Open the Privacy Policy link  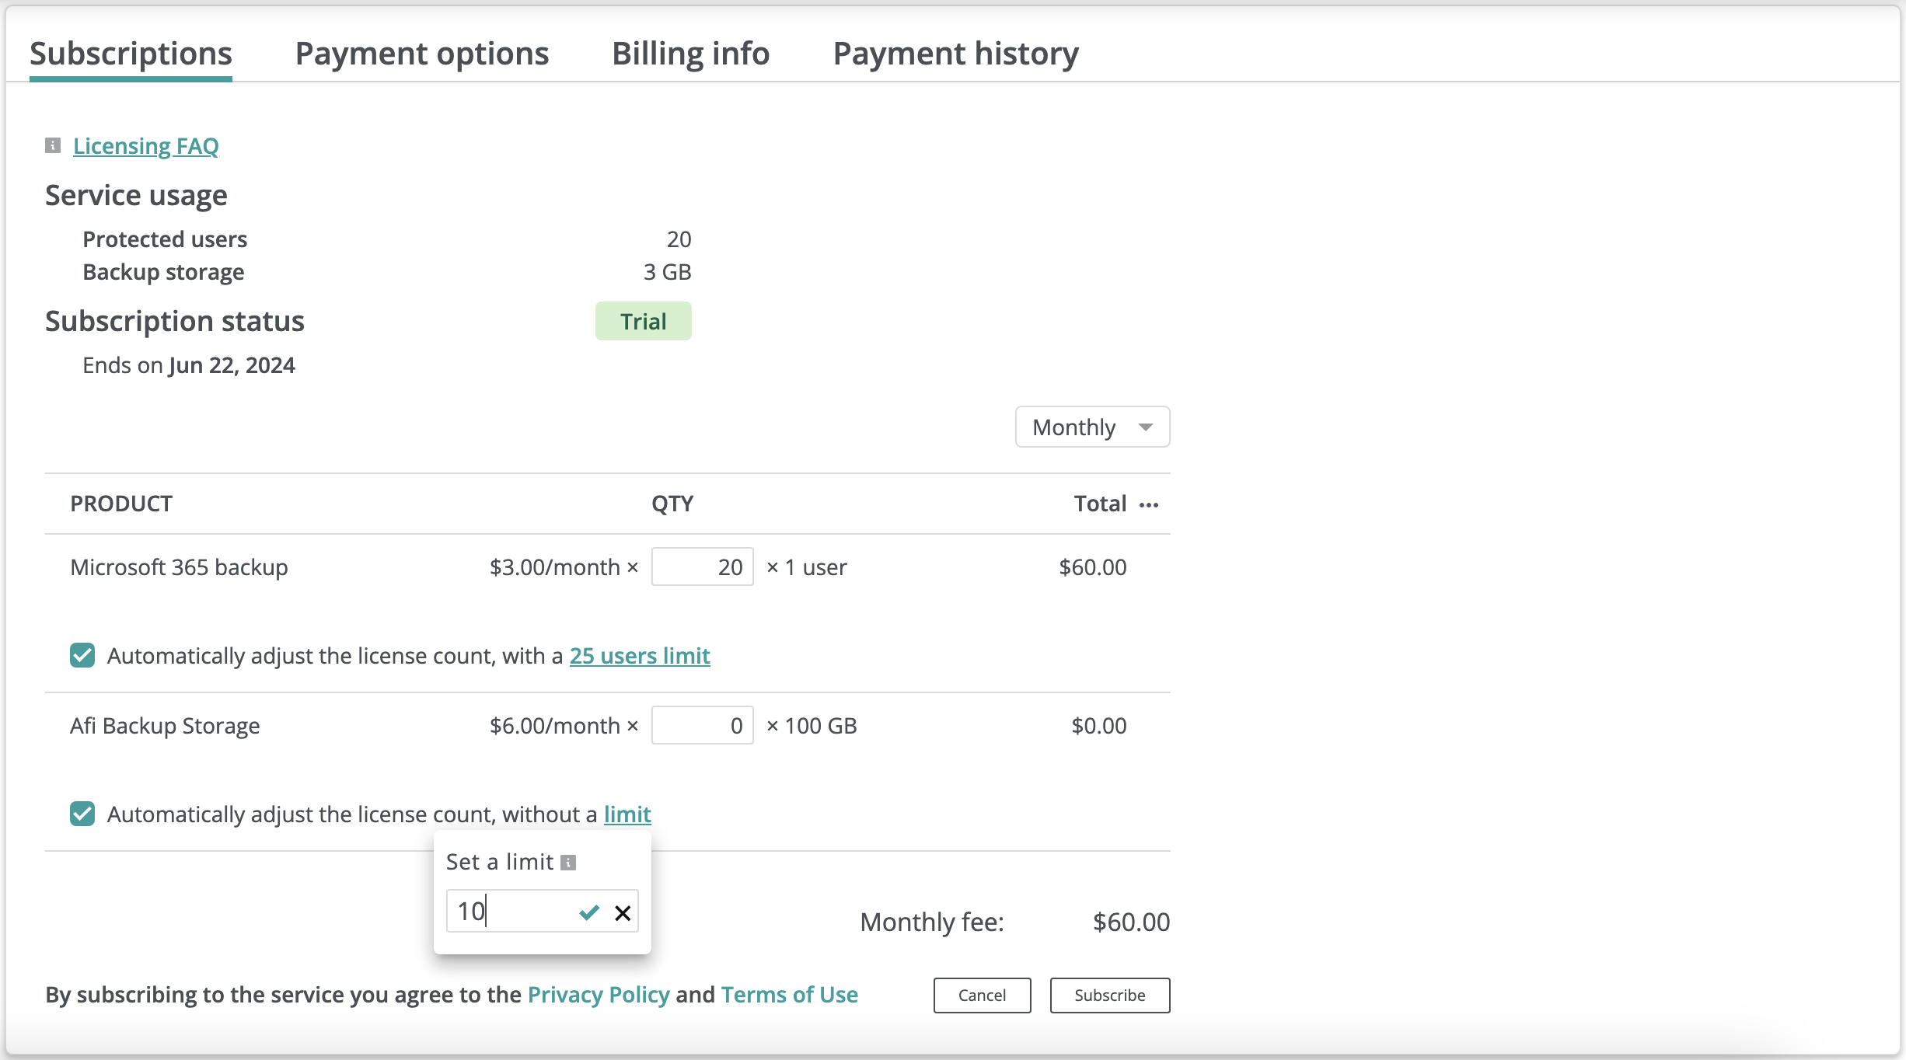click(599, 995)
